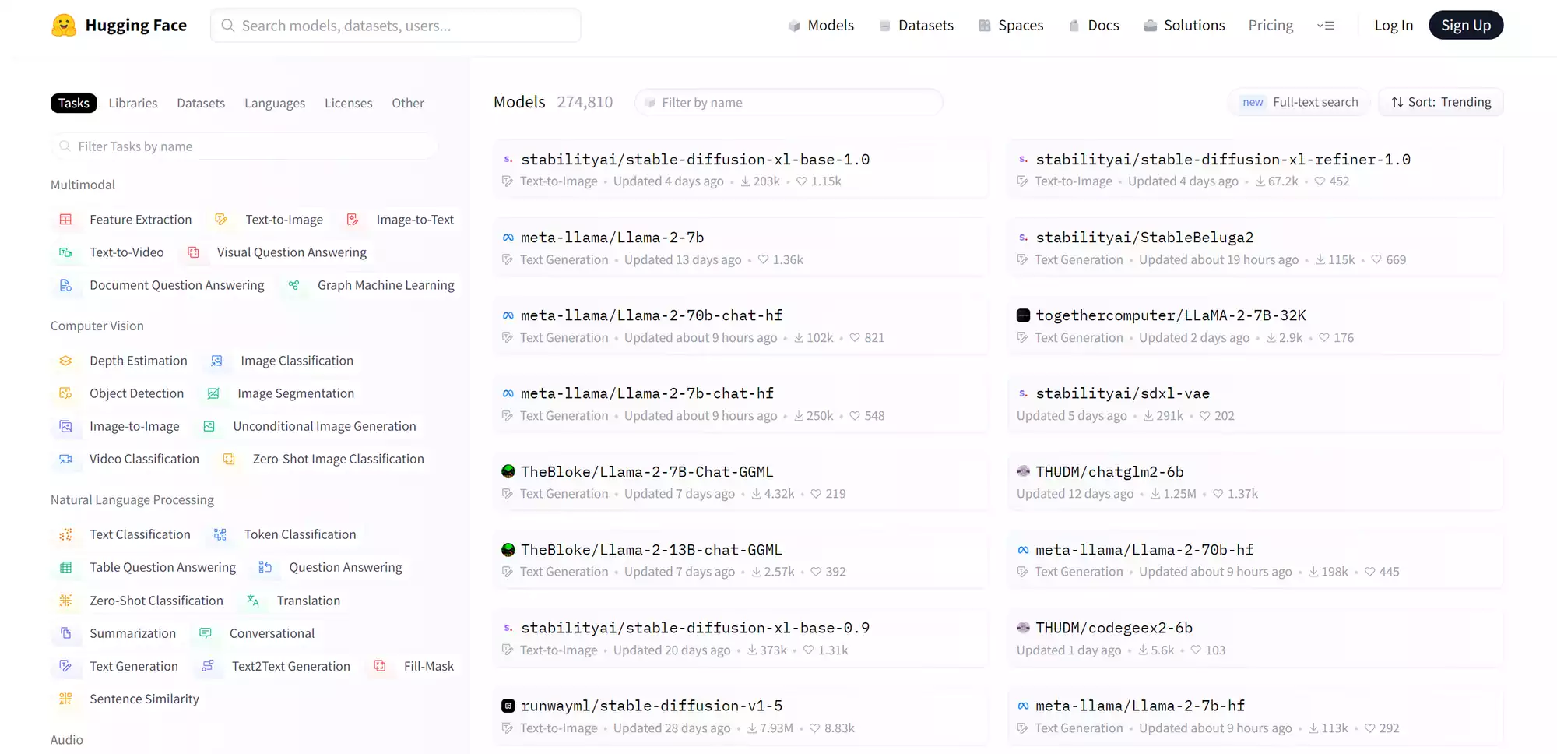The width and height of the screenshot is (1557, 754).
Task: Select the Unconditional Image Generation icon
Action: pos(209,426)
